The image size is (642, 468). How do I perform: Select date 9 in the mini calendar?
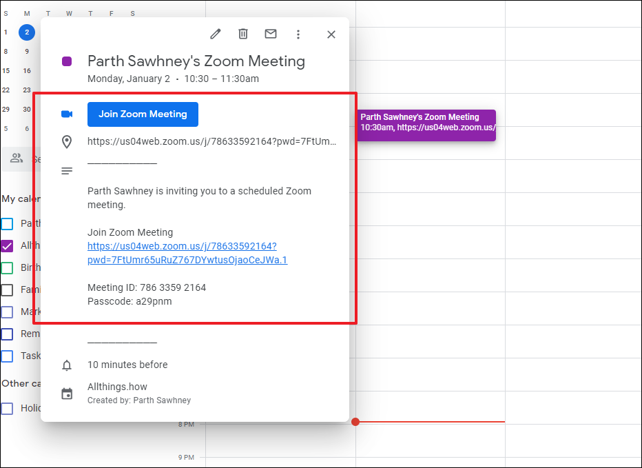click(27, 51)
